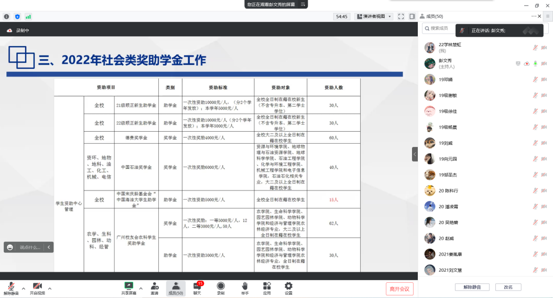The height and width of the screenshot is (298, 553).
Task: Click the Leave Meeting (离开会议) button
Action: coord(400,289)
